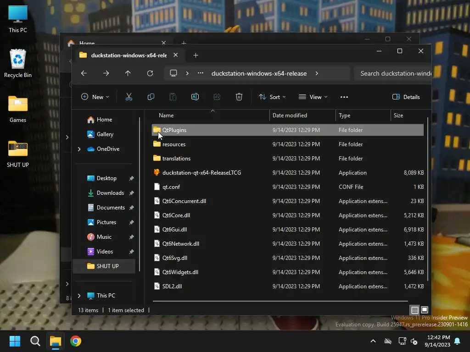This screenshot has height=352, width=470.
Task: Switch to details list view icon in status bar
Action: (x=414, y=310)
